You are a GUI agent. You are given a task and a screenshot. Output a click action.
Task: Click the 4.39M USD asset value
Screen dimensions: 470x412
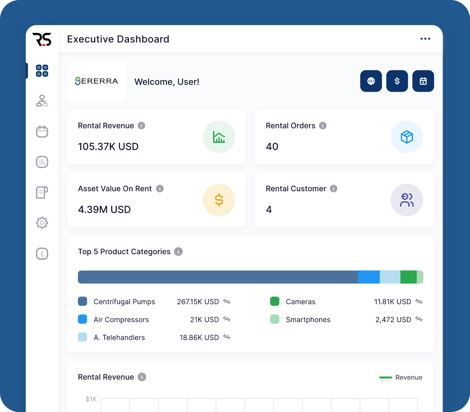point(104,210)
